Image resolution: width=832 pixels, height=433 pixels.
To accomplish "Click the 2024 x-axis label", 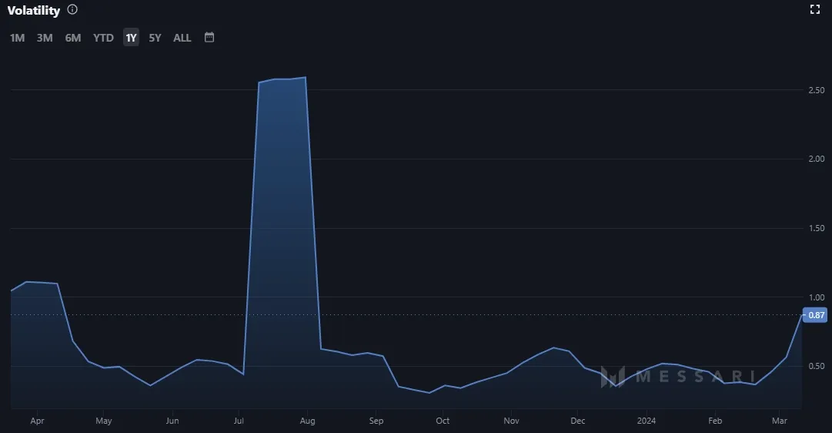I will pyautogui.click(x=647, y=421).
